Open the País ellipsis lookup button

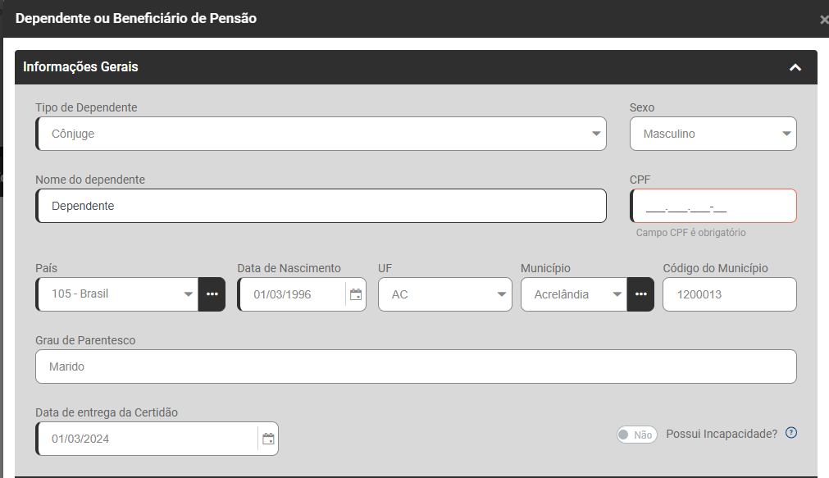[x=212, y=294]
